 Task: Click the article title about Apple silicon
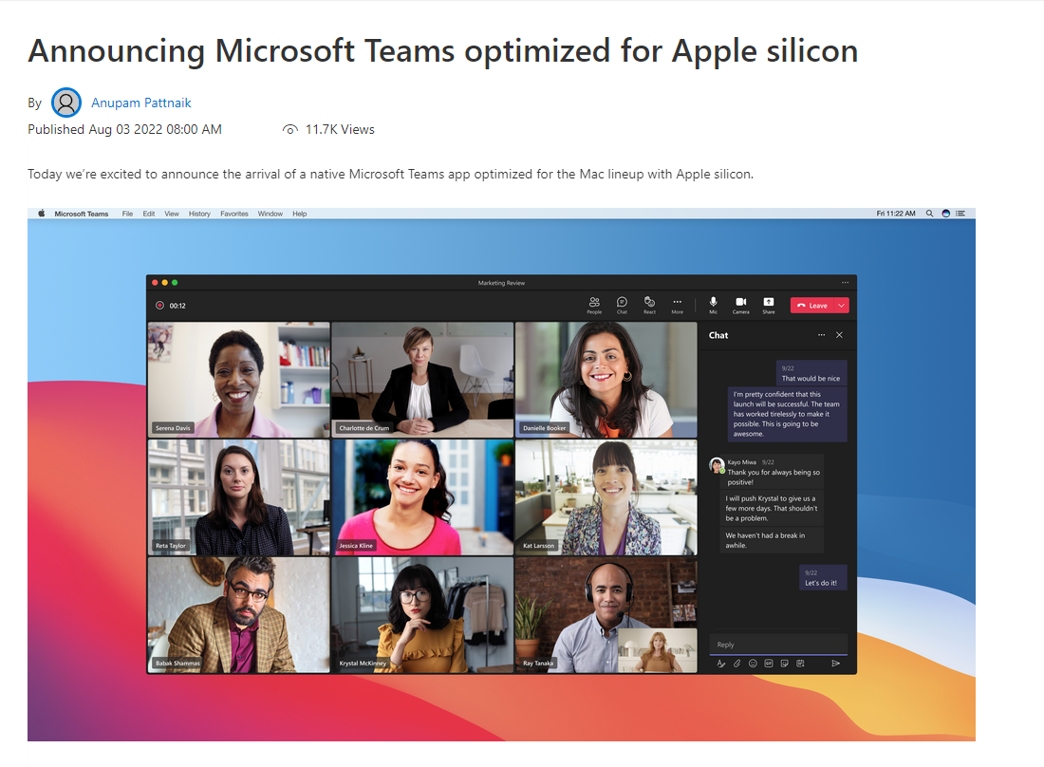pos(443,51)
